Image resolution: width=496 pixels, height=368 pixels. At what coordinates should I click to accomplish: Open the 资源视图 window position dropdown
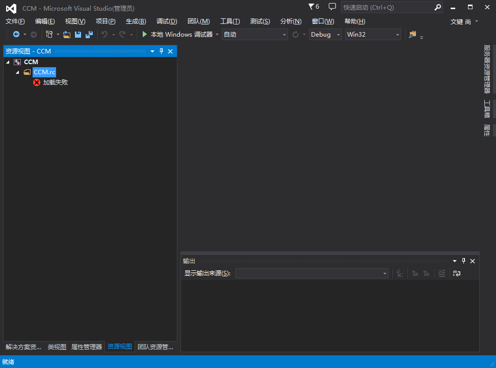(152, 51)
